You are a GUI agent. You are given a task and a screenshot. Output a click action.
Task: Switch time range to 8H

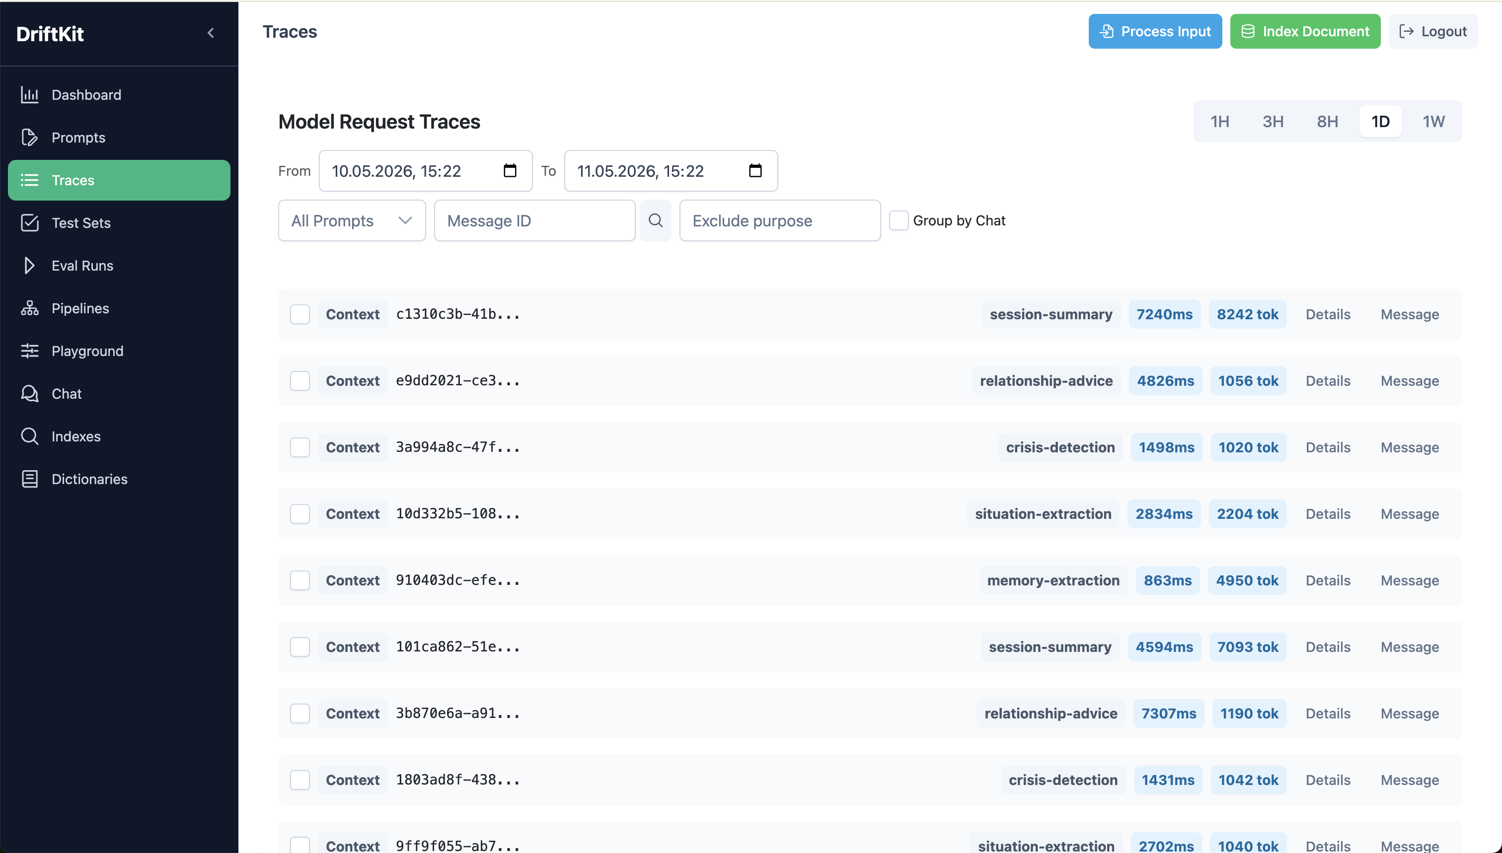point(1327,121)
